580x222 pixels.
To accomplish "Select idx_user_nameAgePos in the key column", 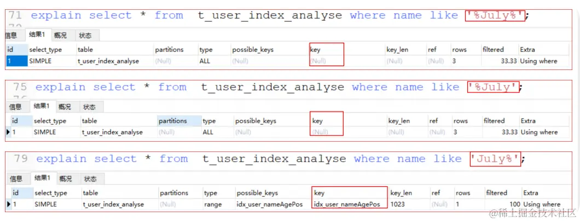I will pyautogui.click(x=346, y=205).
